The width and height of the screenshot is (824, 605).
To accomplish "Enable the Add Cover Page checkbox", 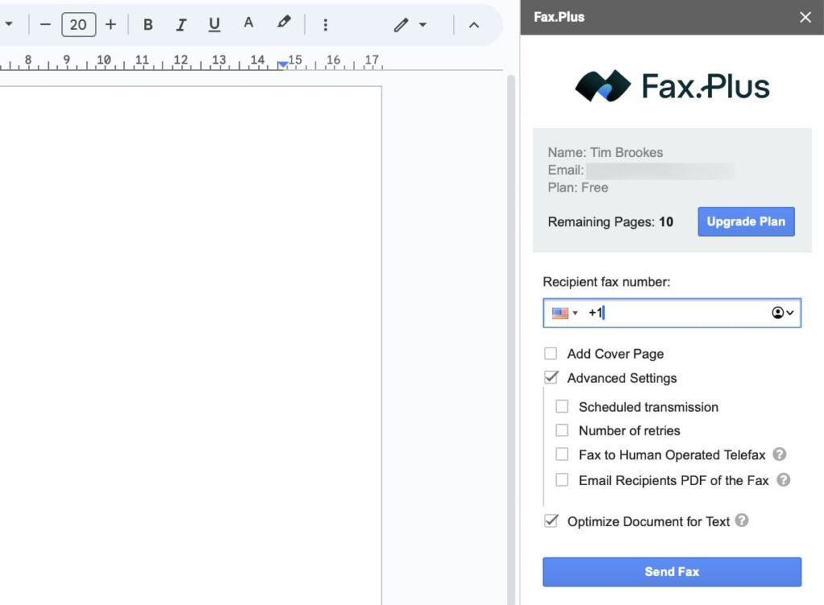I will pos(550,353).
